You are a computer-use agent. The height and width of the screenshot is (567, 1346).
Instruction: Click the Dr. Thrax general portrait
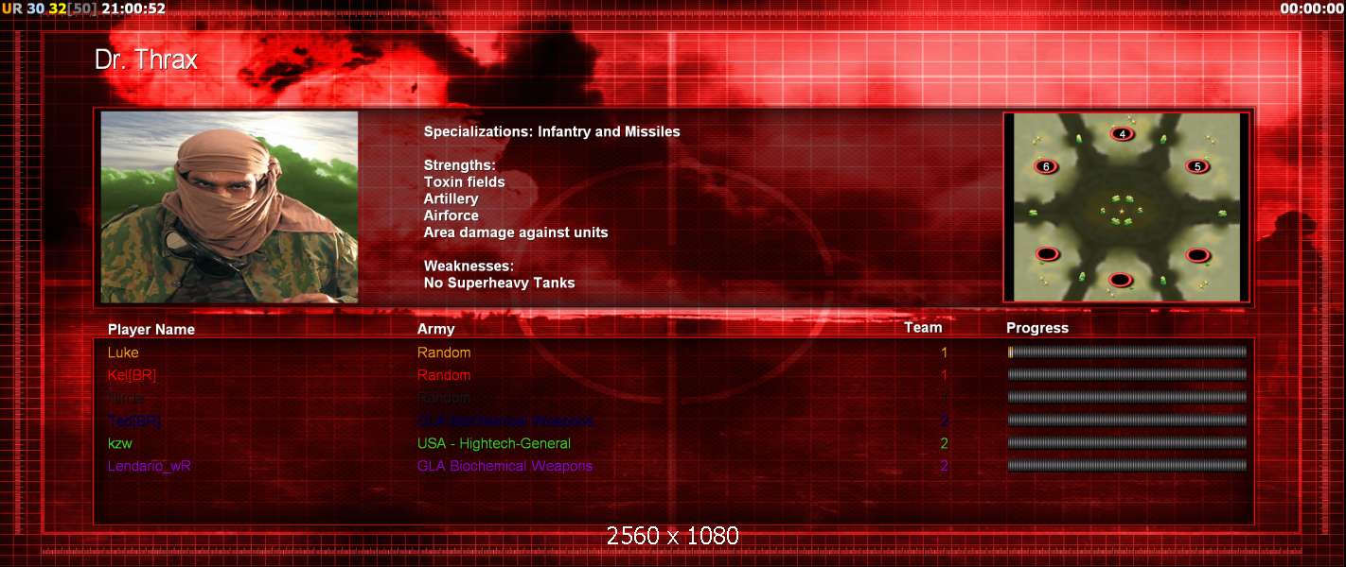click(x=230, y=207)
